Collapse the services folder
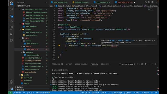167x94 pixels. tap(20, 30)
